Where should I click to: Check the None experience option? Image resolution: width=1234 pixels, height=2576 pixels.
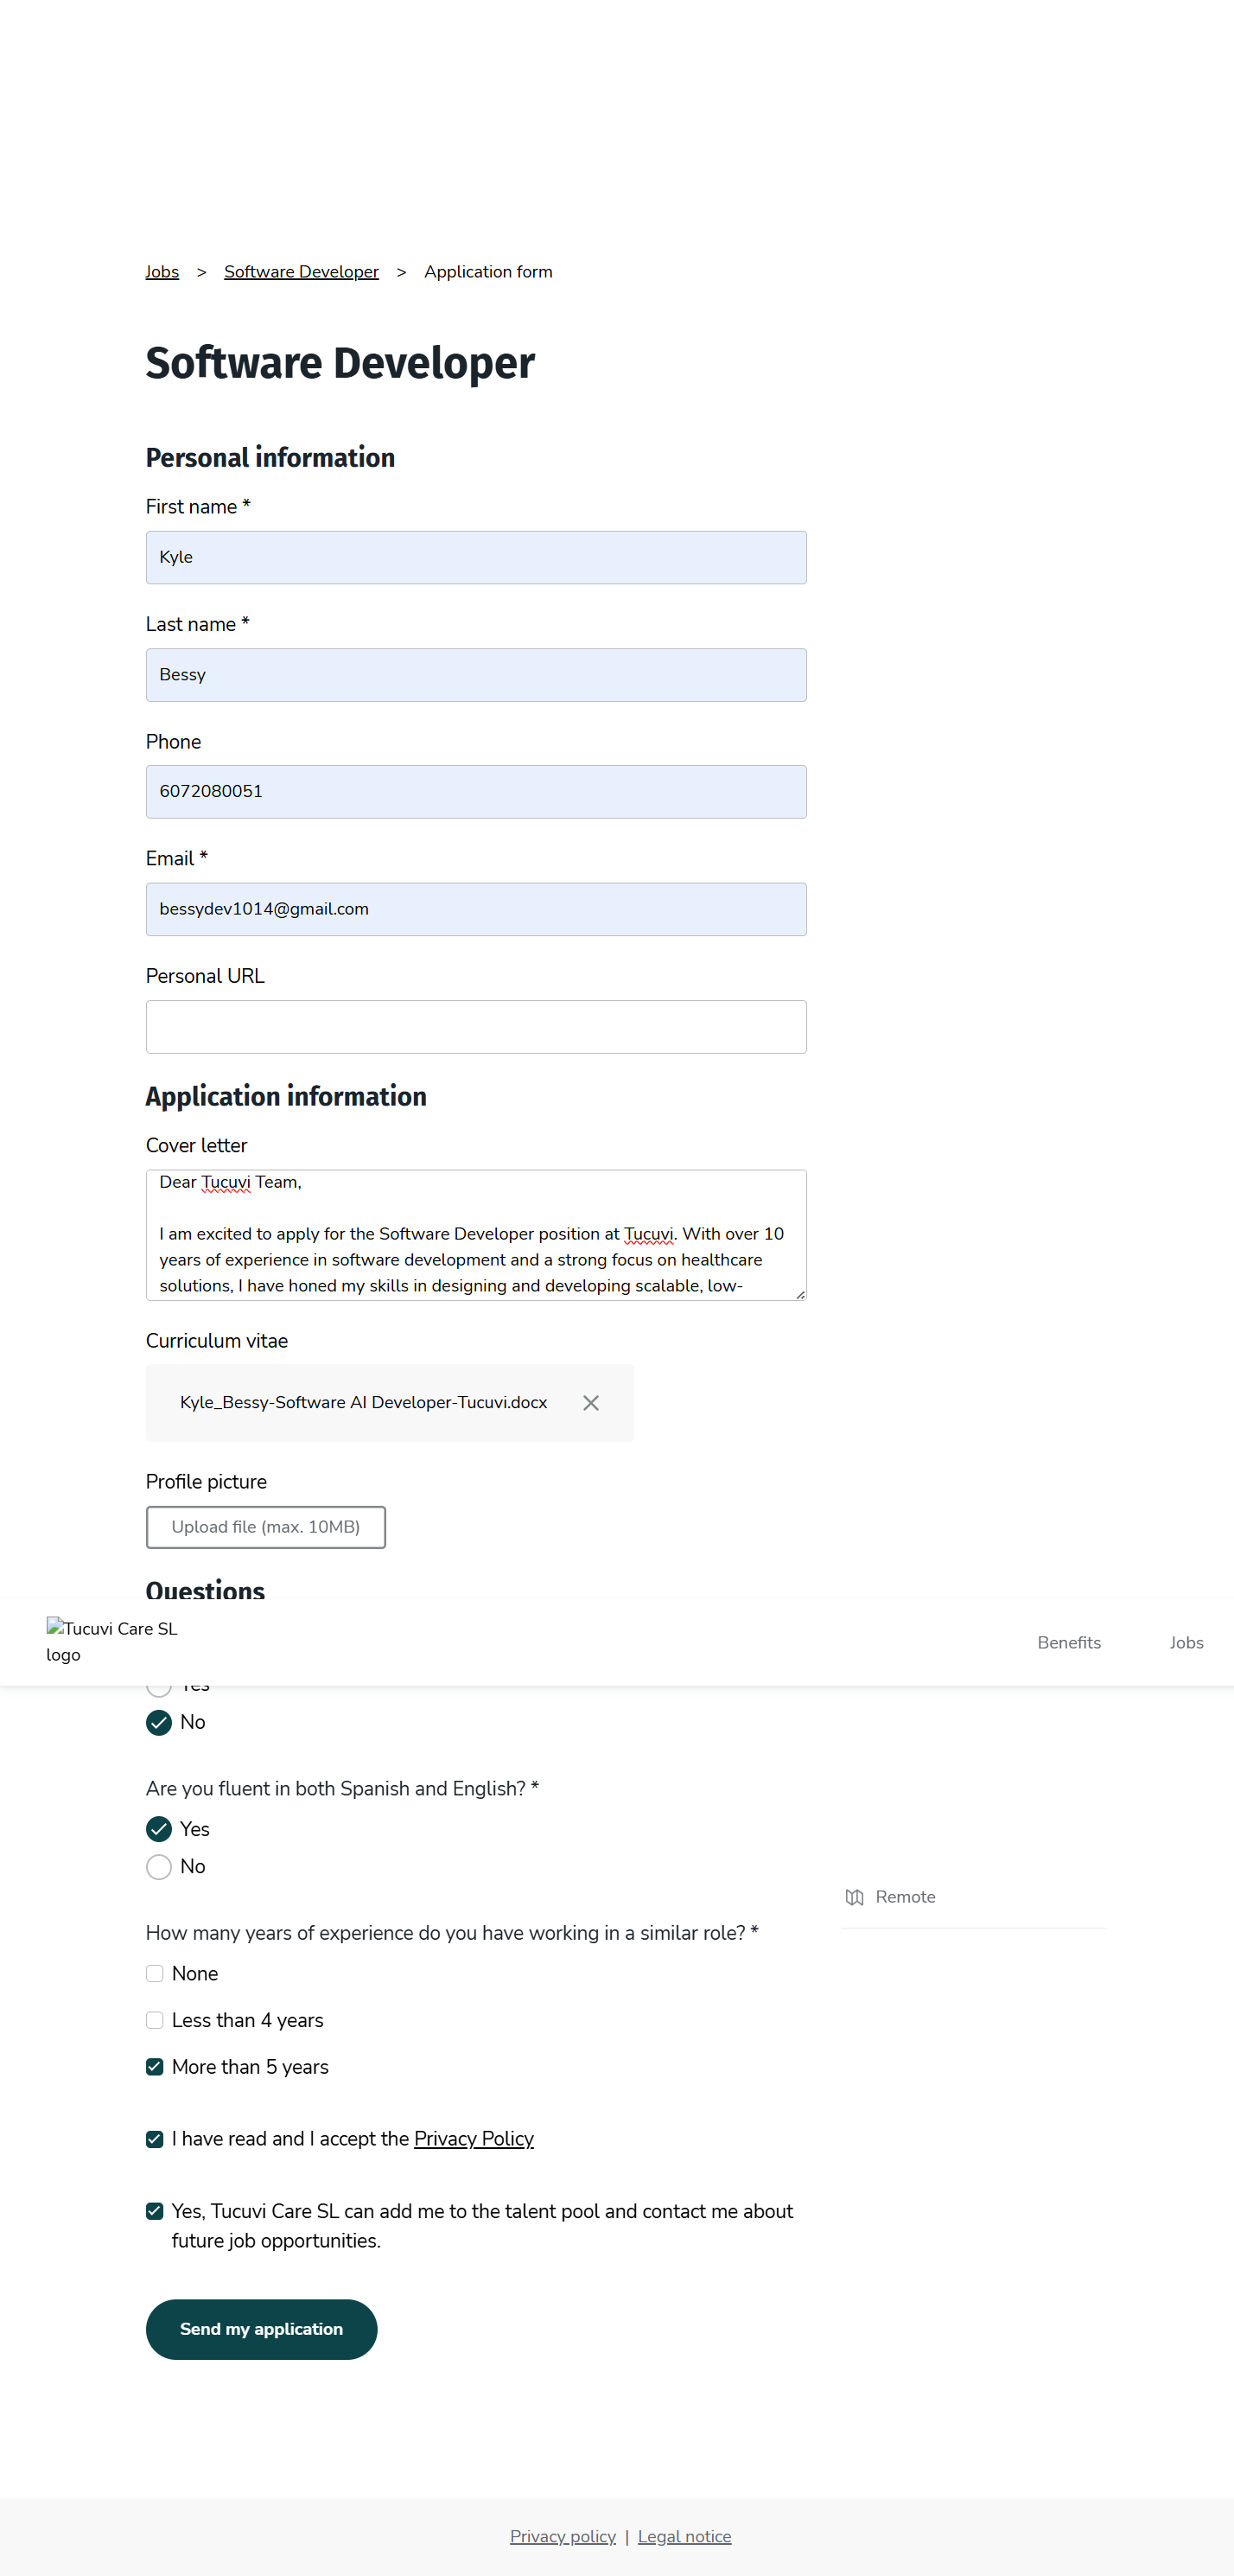pyautogui.click(x=155, y=1973)
